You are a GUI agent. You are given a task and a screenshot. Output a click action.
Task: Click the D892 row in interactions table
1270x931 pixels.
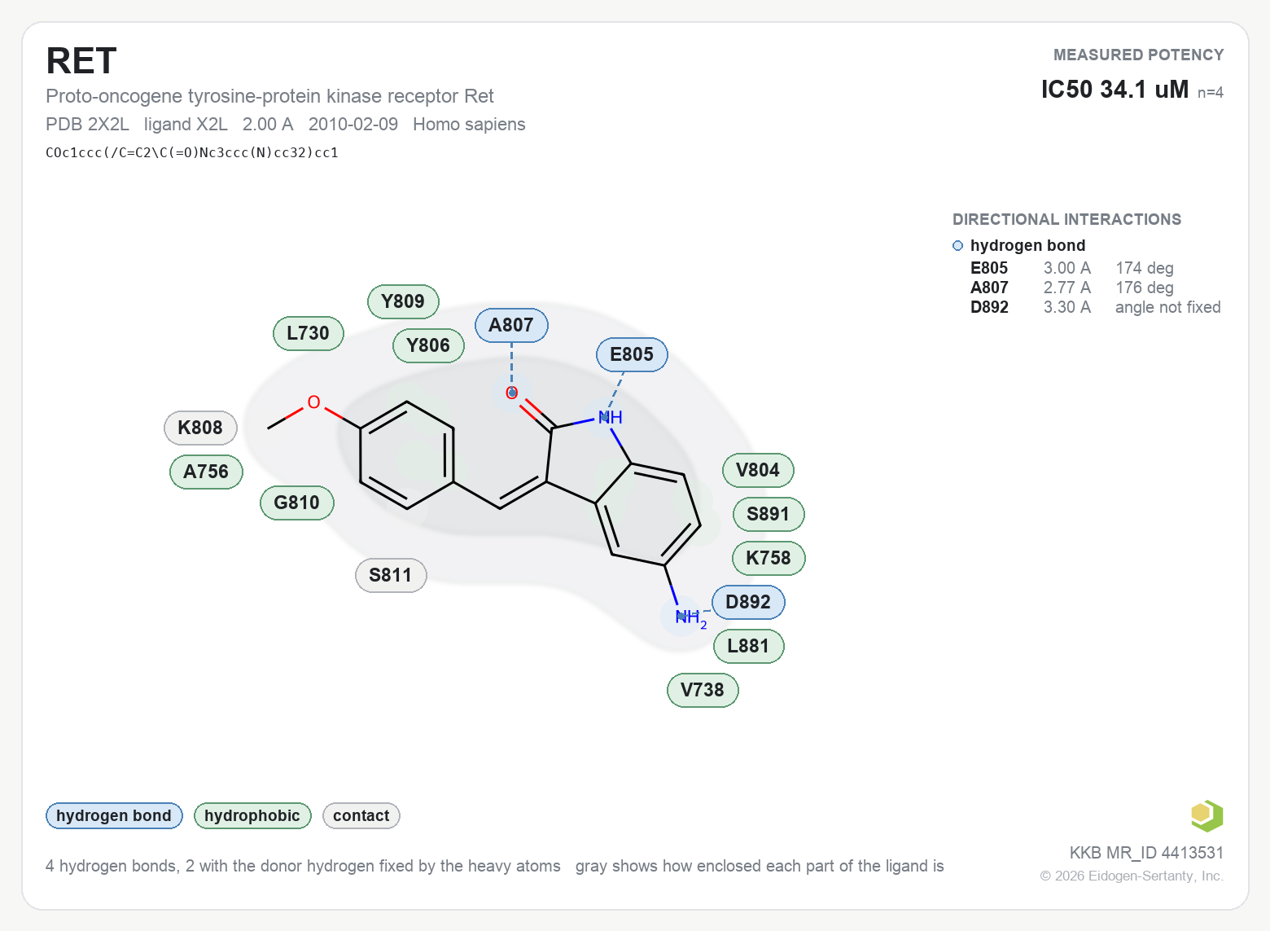tap(1095, 307)
